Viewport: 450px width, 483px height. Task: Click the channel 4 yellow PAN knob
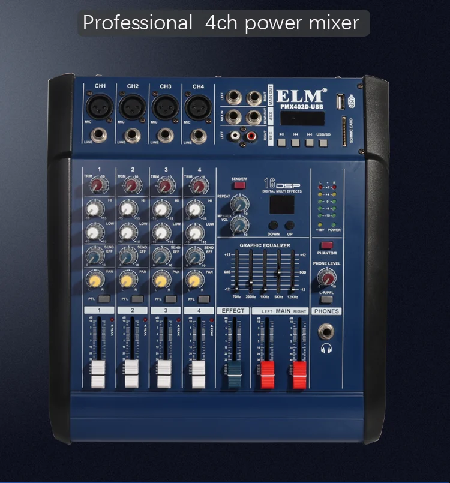(x=194, y=280)
